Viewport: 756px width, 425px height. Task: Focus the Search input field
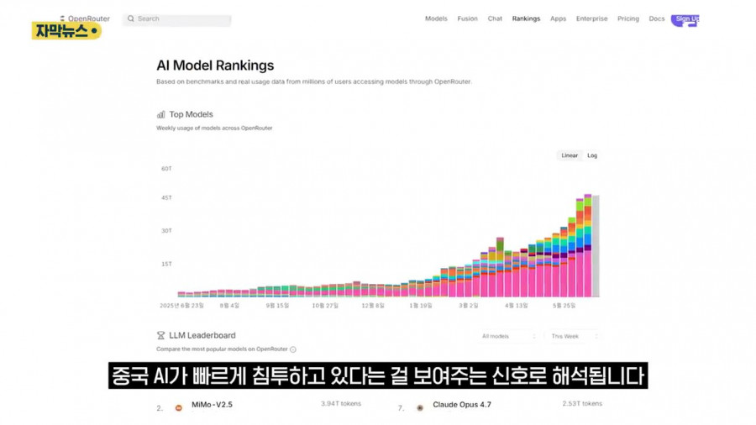[x=177, y=19]
